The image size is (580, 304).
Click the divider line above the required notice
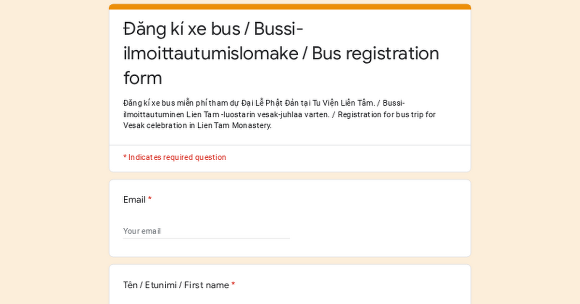point(290,145)
